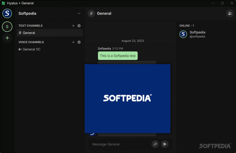Click the Hyalus app logo in title bar

3,3
